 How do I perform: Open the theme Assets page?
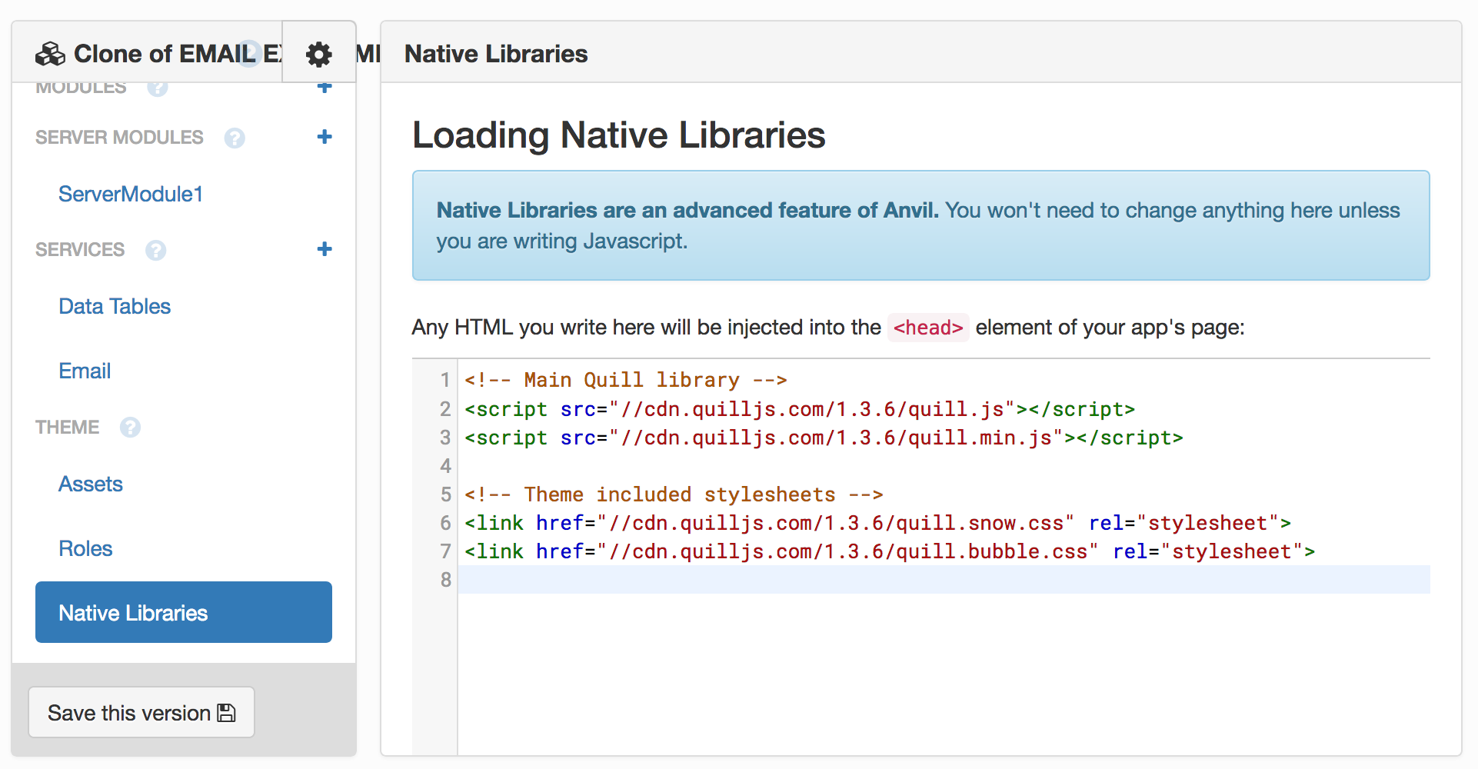click(91, 484)
